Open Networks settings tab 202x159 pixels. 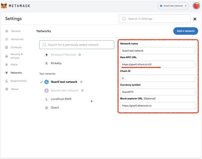16,73
